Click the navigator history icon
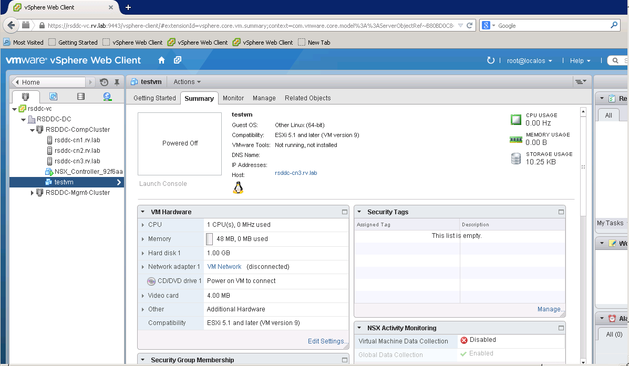The image size is (629, 366). pos(104,82)
